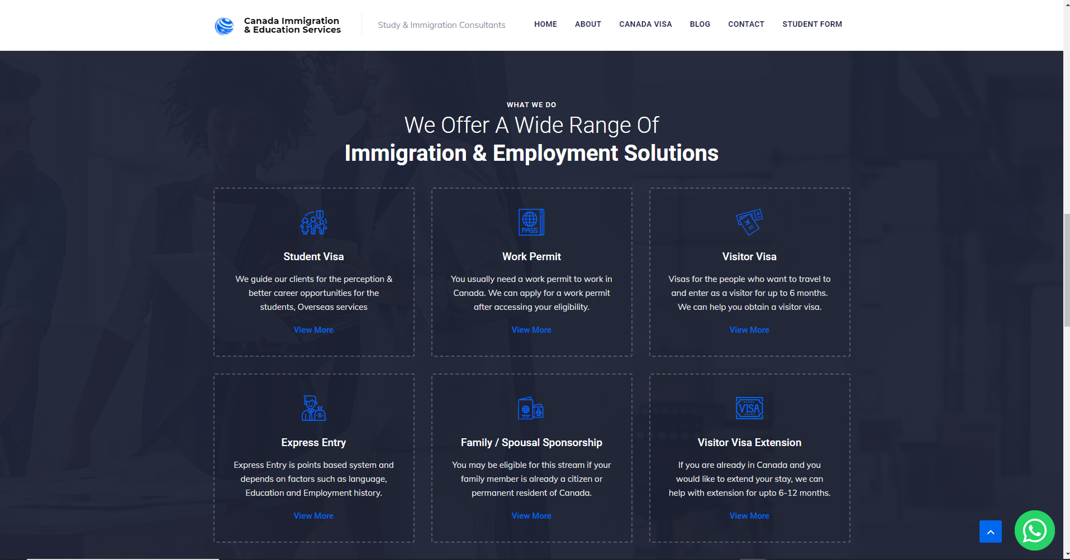Click the Student Visa family icon
The height and width of the screenshot is (560, 1070).
pyautogui.click(x=313, y=222)
